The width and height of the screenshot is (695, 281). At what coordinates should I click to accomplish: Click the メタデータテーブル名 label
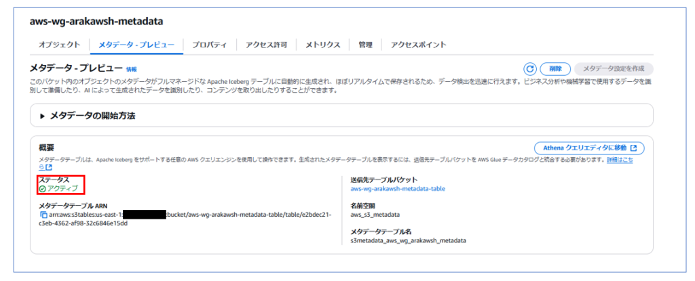coord(380,232)
